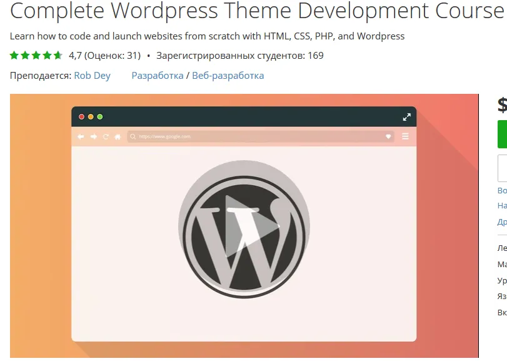Click the fullscreen arrows icon in preview
The image size is (507, 361).
click(407, 117)
